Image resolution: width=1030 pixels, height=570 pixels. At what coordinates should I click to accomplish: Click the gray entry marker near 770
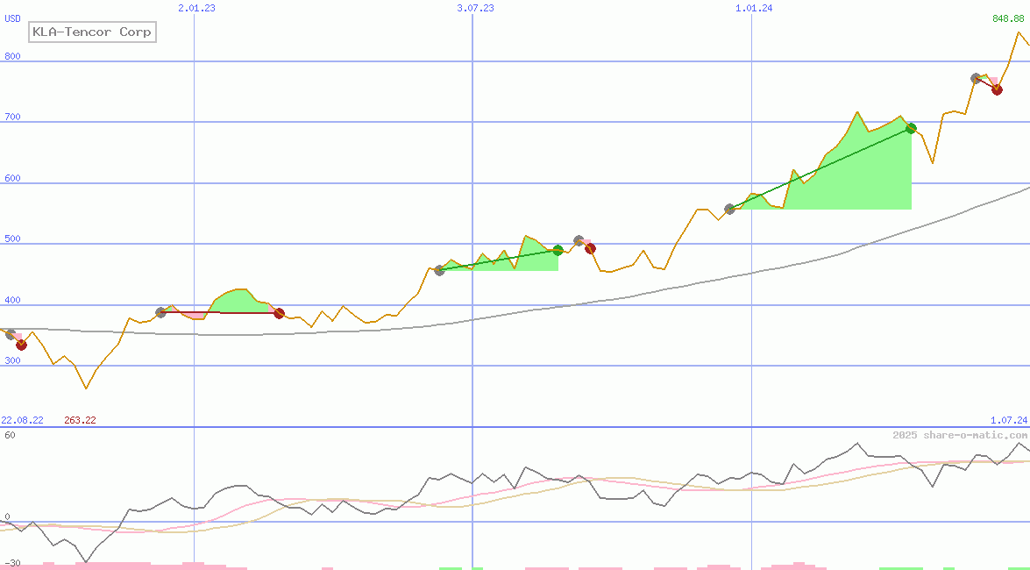pos(977,78)
